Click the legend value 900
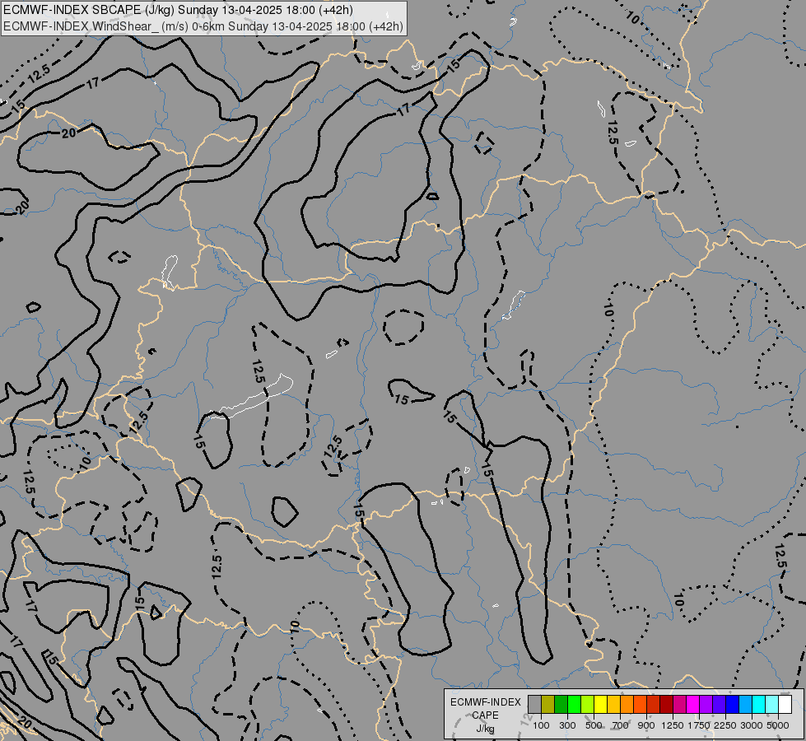The height and width of the screenshot is (741, 806). [646, 725]
